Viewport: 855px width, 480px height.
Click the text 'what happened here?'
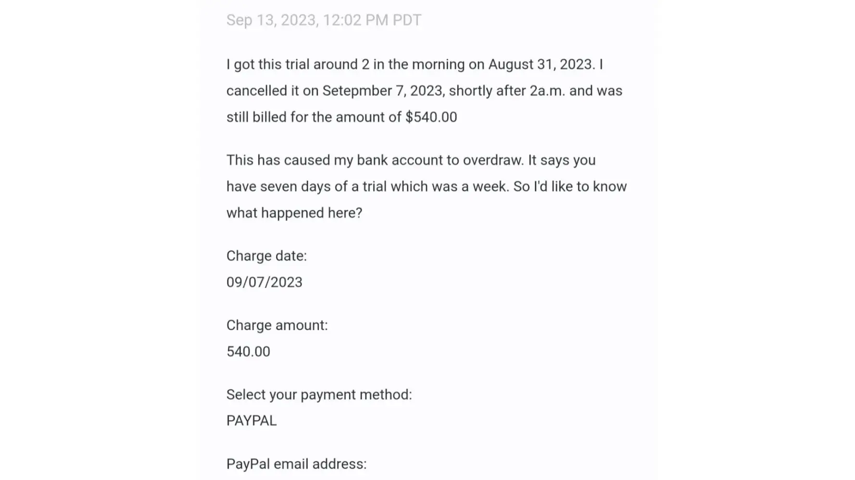point(294,213)
